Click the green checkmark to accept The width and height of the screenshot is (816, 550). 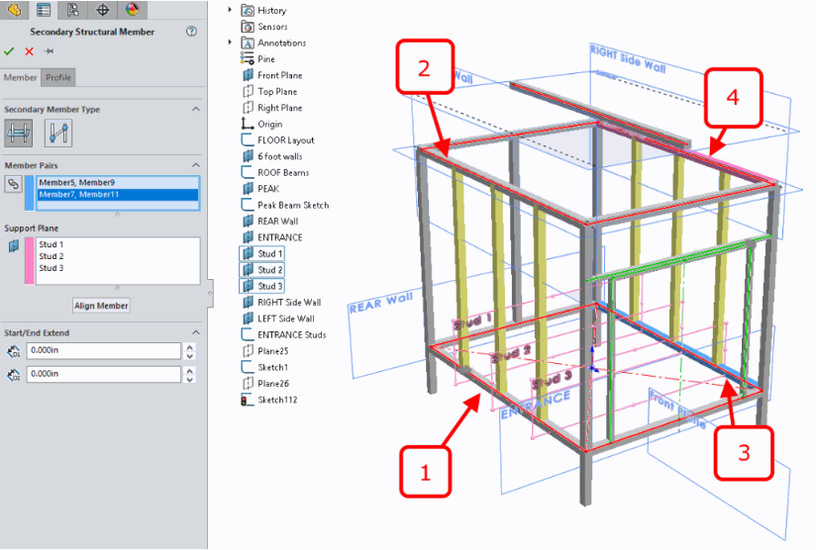pyautogui.click(x=9, y=51)
